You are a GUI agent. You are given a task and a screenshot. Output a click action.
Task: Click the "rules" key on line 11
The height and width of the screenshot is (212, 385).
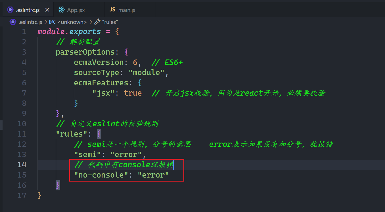[x=71, y=134]
